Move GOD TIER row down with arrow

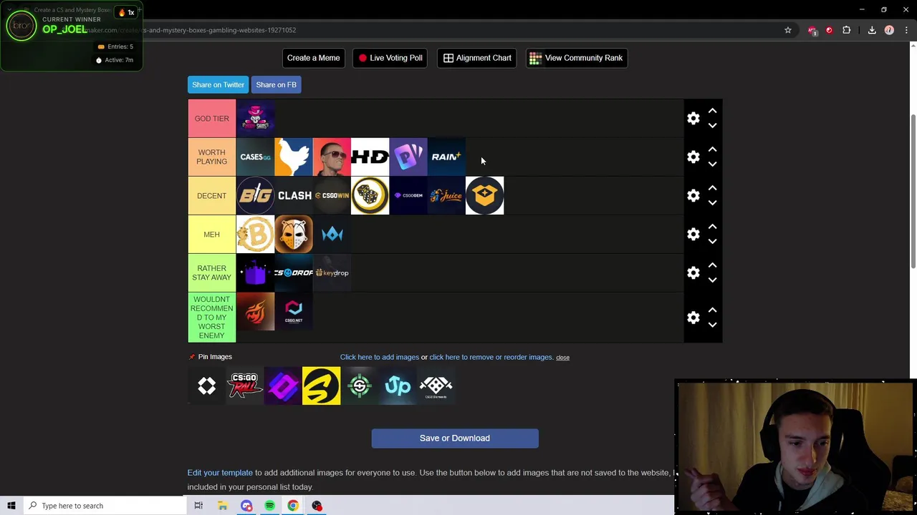tap(712, 125)
